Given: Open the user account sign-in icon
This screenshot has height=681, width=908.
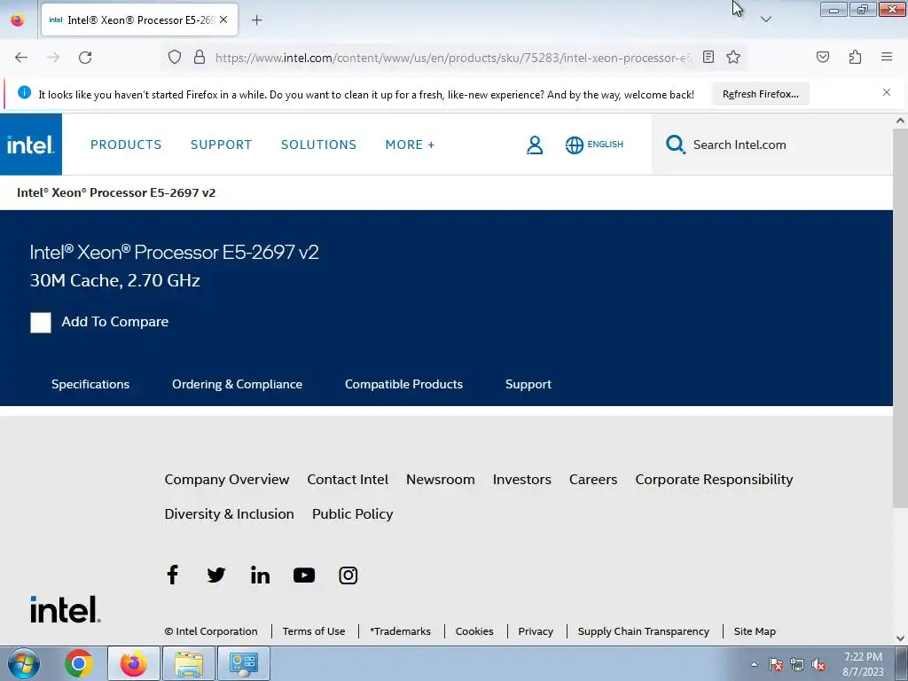Looking at the screenshot, I should (x=535, y=145).
